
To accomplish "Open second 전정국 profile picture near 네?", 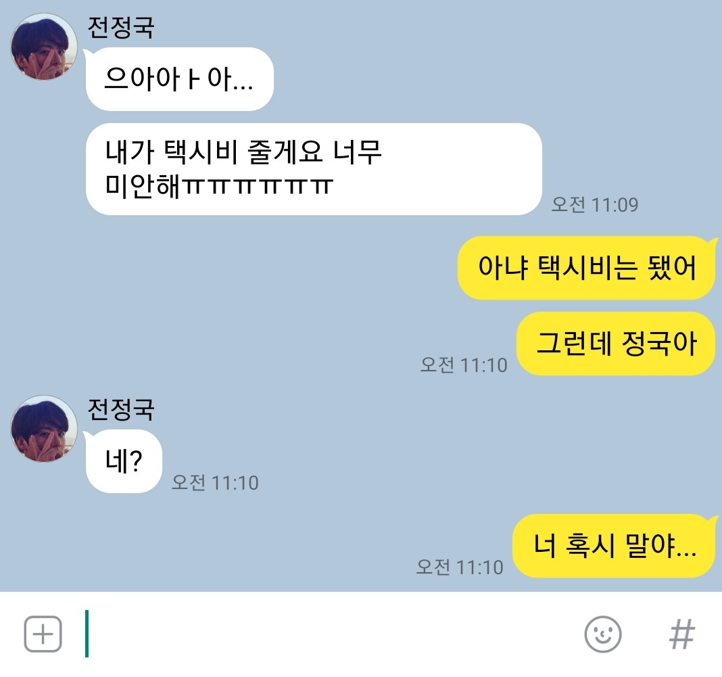I will pyautogui.click(x=44, y=429).
